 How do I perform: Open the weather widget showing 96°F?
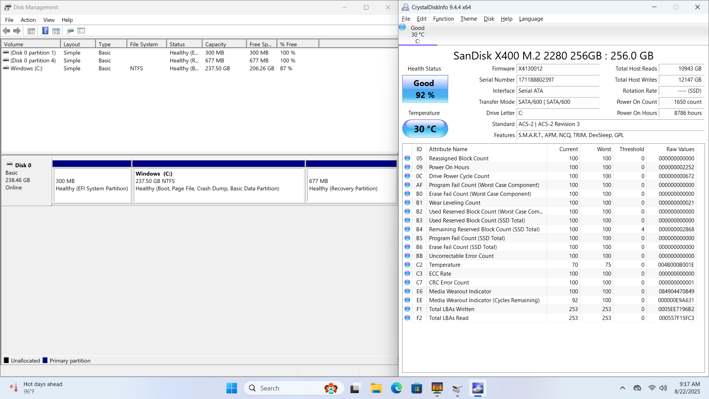pyautogui.click(x=36, y=388)
